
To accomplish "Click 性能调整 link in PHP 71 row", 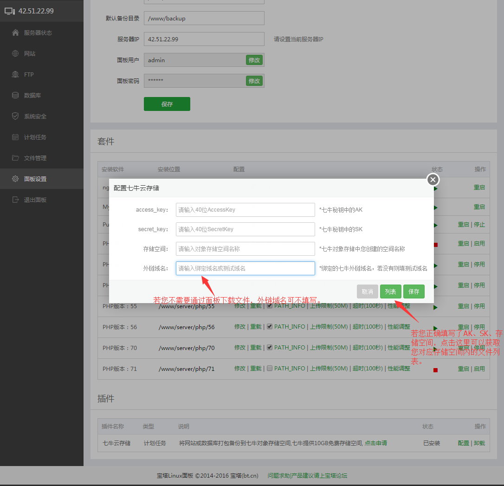I will pyautogui.click(x=399, y=369).
